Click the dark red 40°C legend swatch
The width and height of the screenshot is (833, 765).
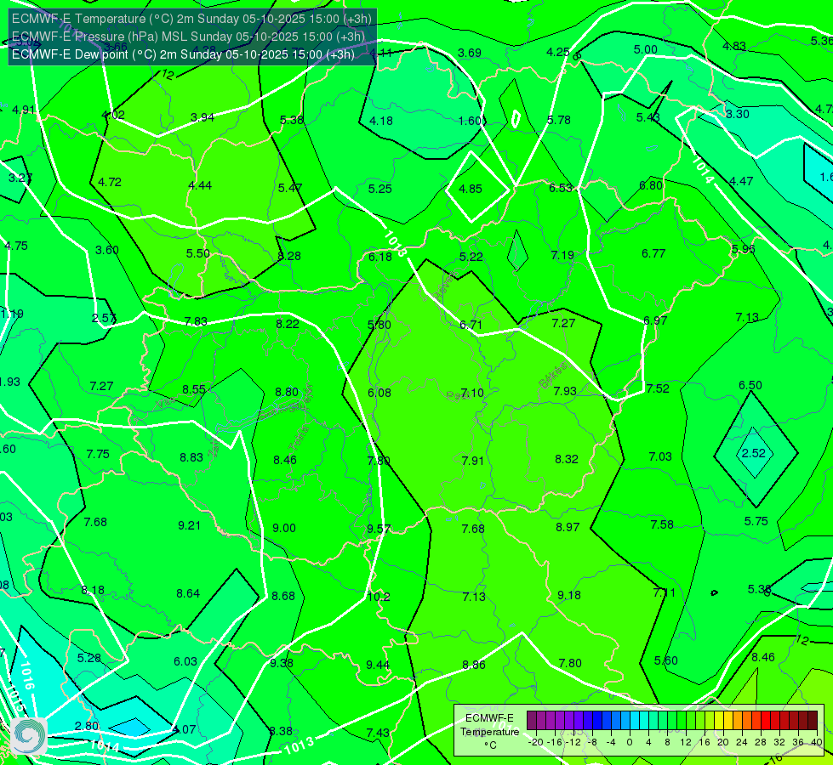click(x=813, y=721)
